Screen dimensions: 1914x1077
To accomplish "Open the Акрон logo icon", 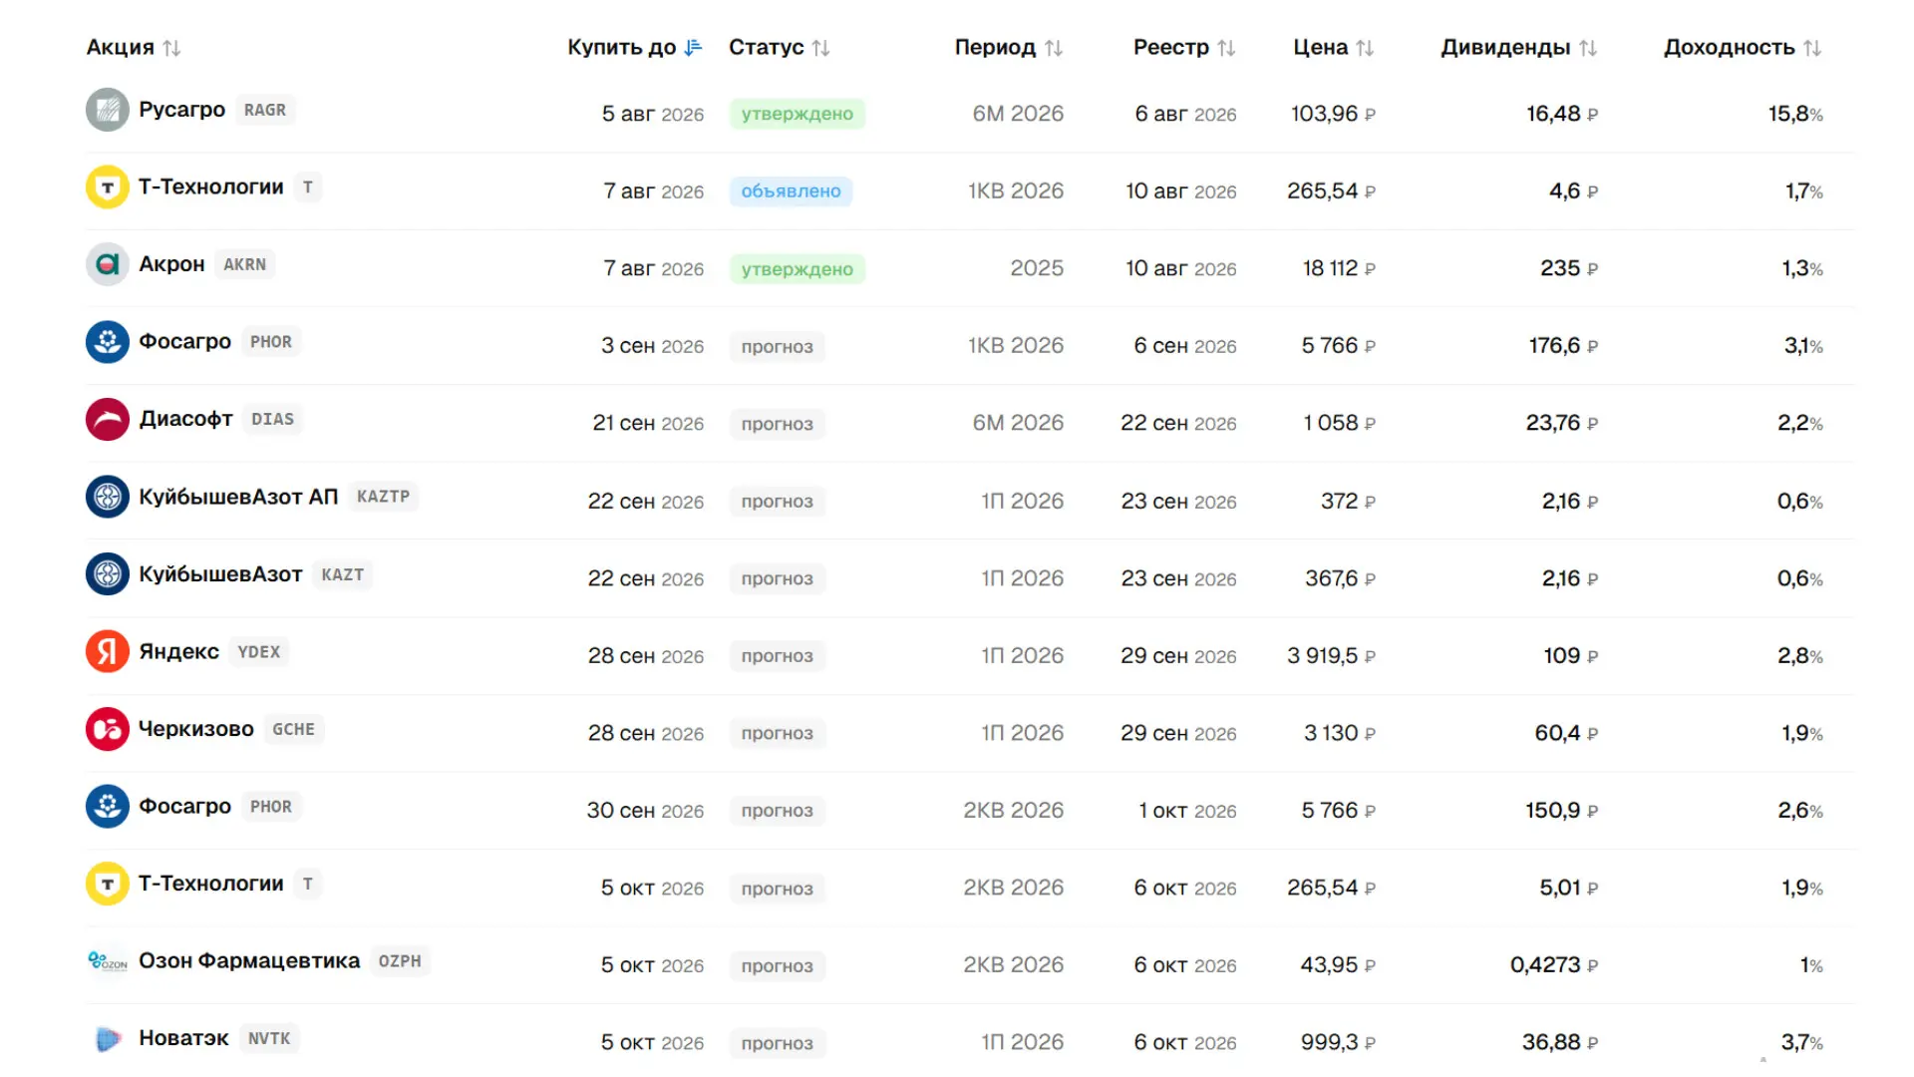I will (108, 264).
